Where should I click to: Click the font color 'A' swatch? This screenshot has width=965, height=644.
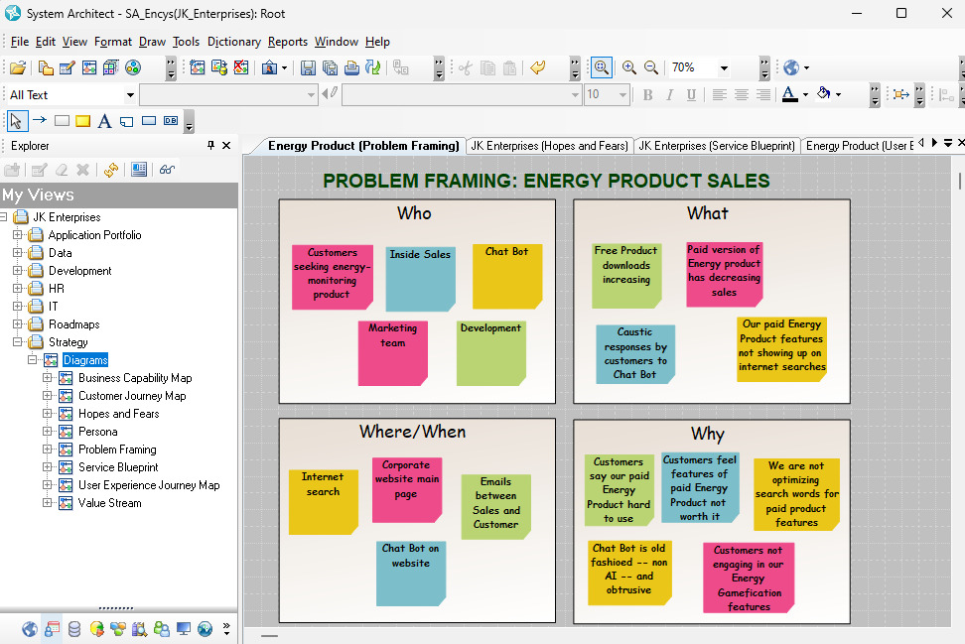(789, 94)
